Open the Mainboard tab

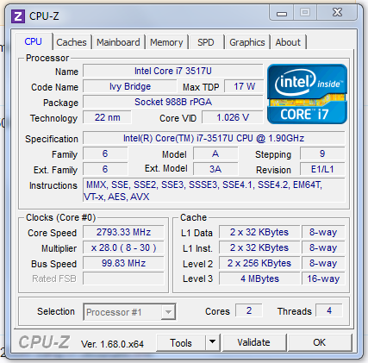click(x=118, y=42)
